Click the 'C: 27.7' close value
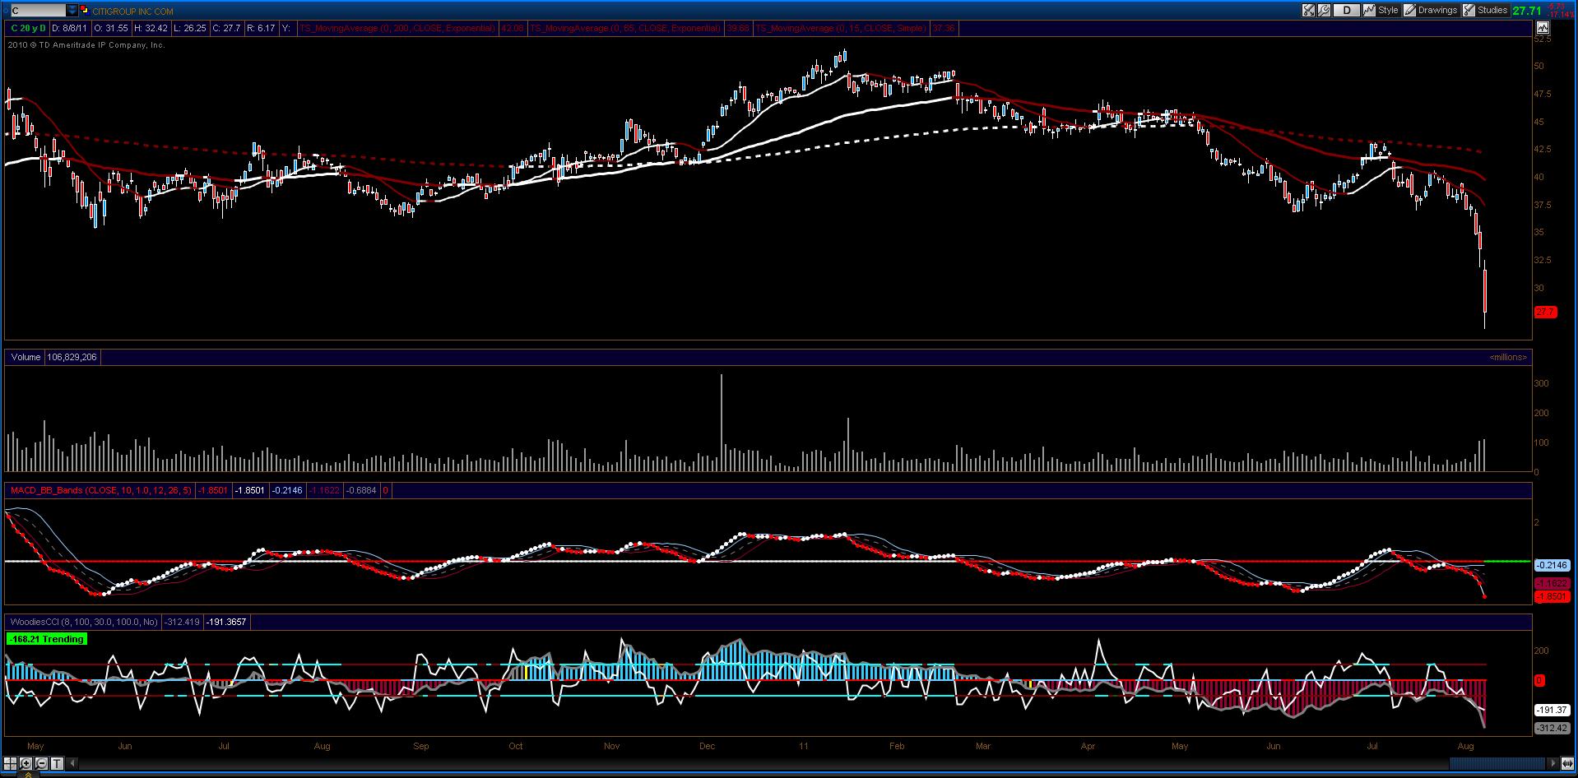The width and height of the screenshot is (1578, 778). point(226,28)
